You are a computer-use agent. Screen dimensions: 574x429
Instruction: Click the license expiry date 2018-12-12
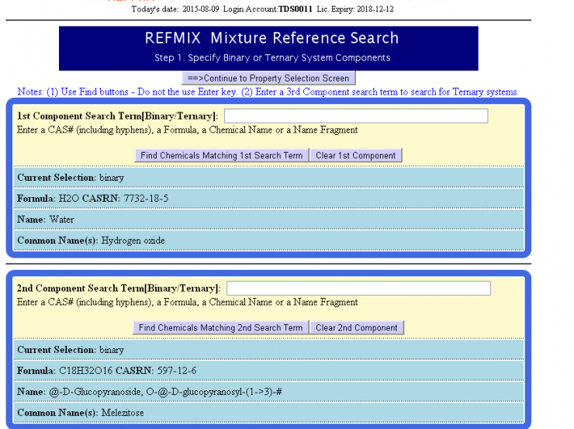[x=375, y=9]
